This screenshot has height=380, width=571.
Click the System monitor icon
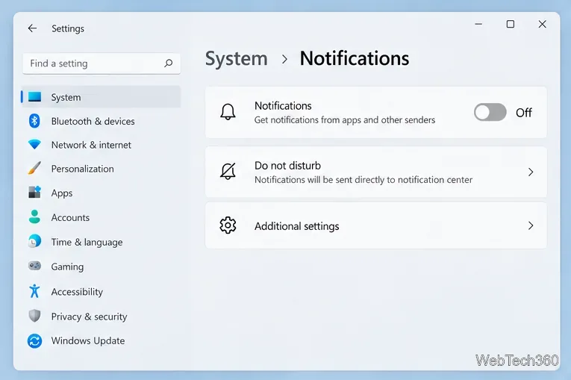point(34,97)
